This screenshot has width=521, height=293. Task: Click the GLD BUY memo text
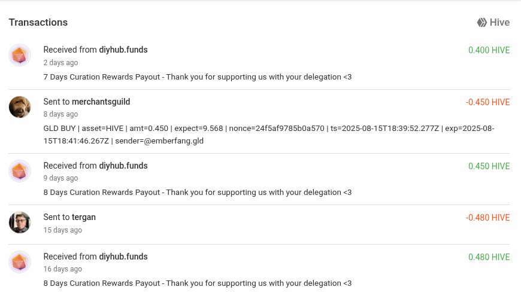pos(269,135)
